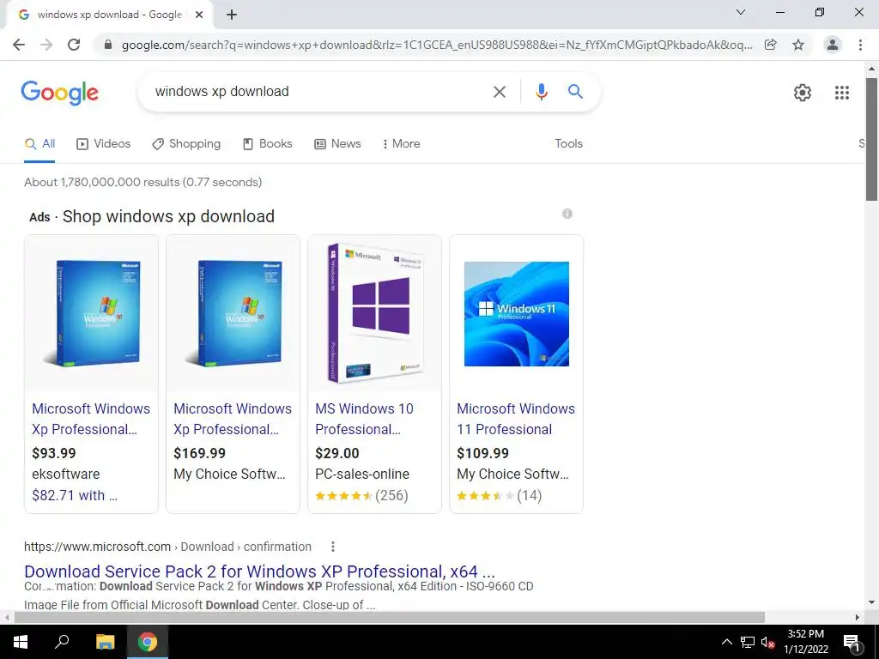879x659 pixels.
Task: Open the tab search chevron
Action: coord(741,12)
